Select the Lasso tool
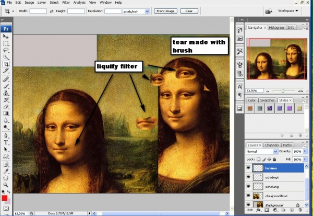Screen dimensions: 313x216 tap(6, 50)
